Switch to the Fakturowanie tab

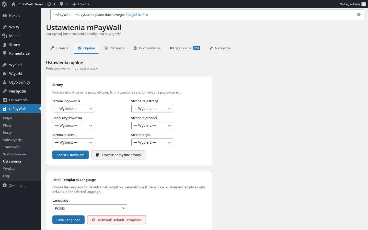coord(147,48)
